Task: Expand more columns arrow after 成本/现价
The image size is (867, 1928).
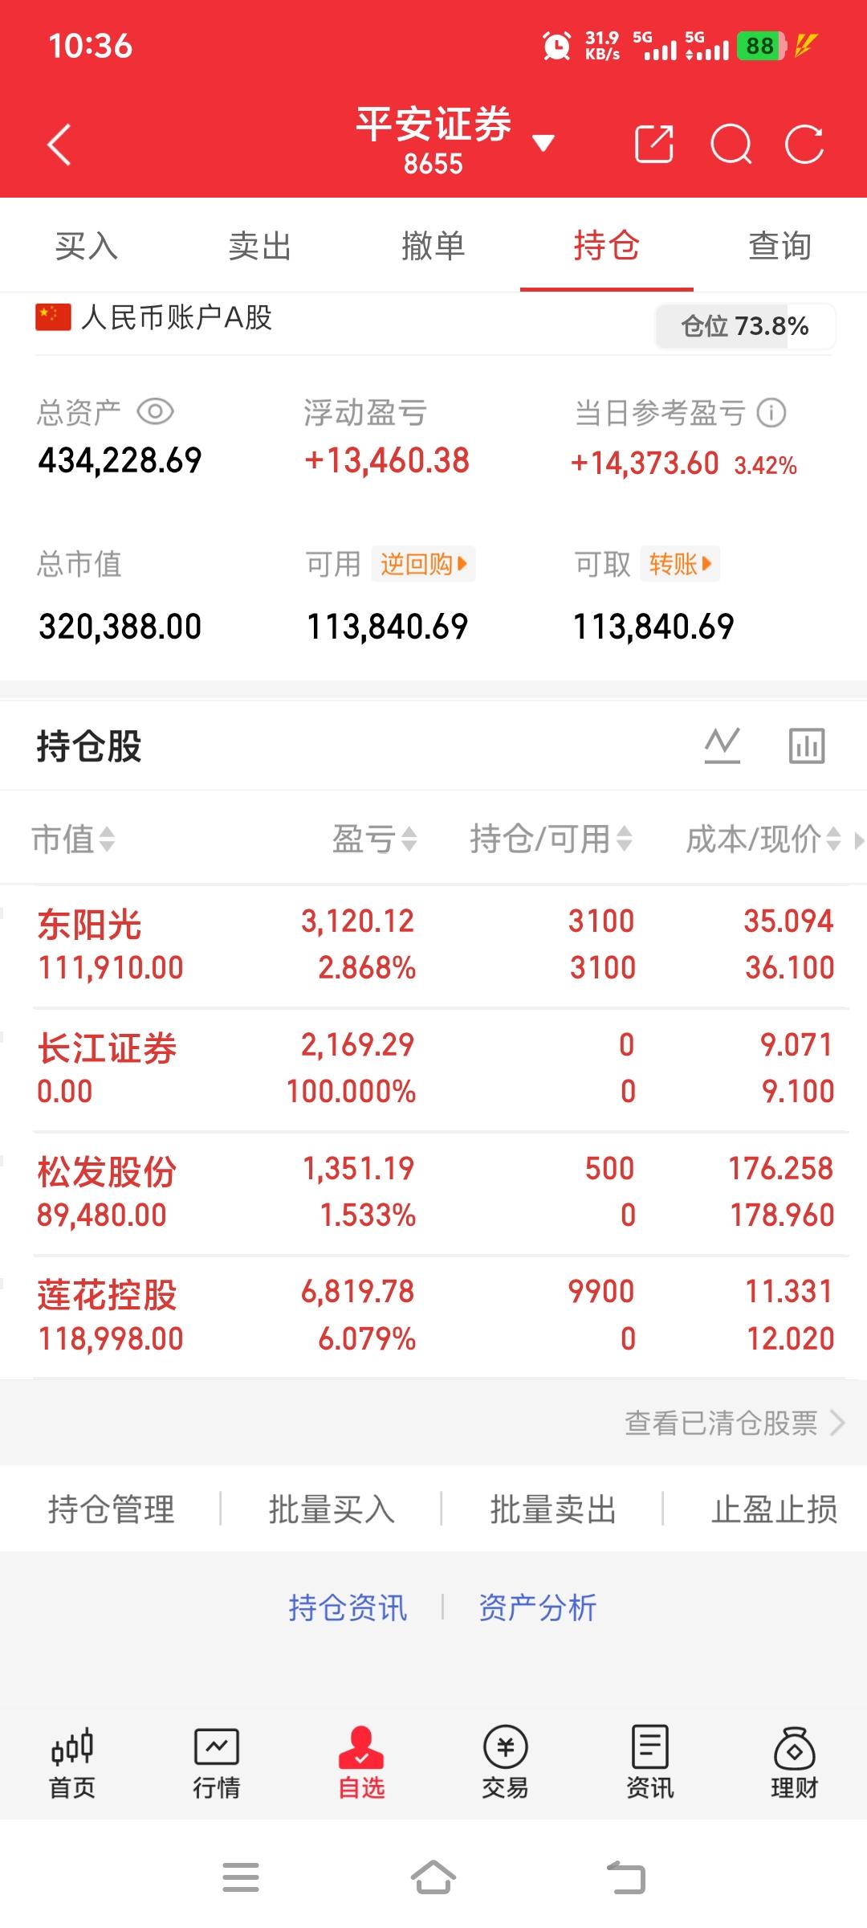Action: 859,840
